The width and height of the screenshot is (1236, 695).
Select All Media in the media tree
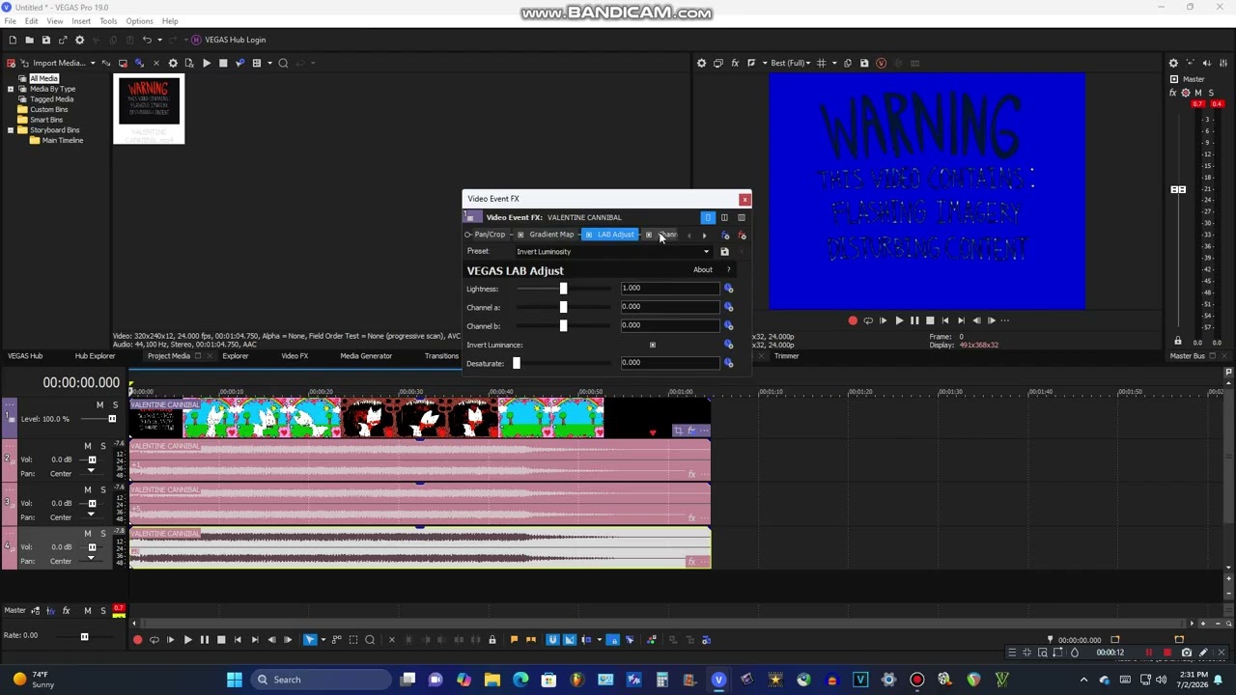click(x=43, y=78)
